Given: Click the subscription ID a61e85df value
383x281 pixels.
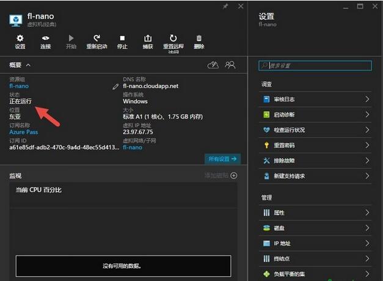Looking at the screenshot, I should click(64, 147).
